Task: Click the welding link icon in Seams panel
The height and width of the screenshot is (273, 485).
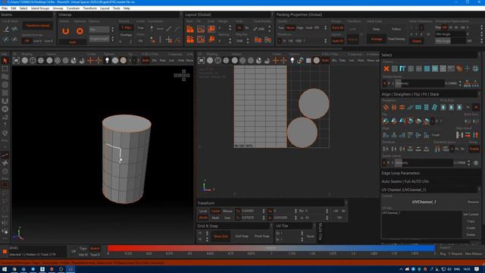Action: [x=14, y=29]
